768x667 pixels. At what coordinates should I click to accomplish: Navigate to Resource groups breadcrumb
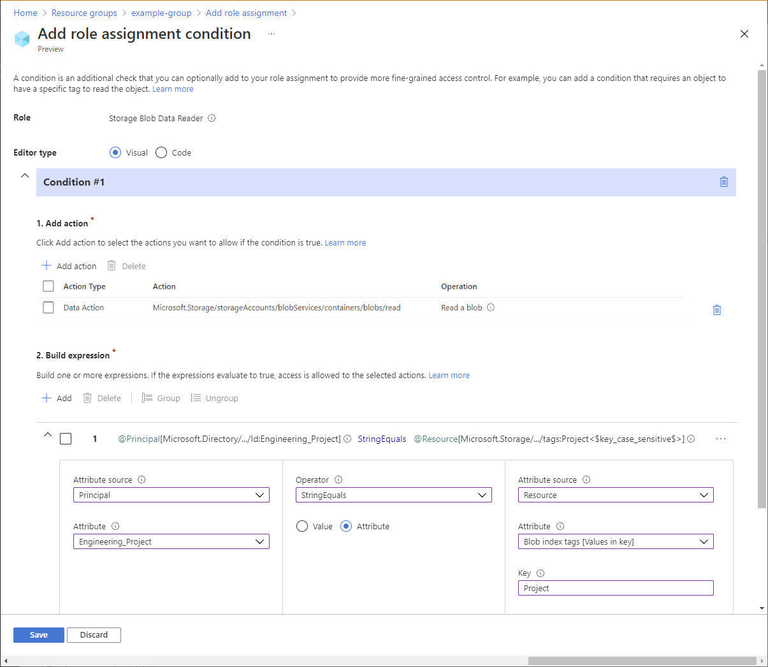click(x=83, y=13)
